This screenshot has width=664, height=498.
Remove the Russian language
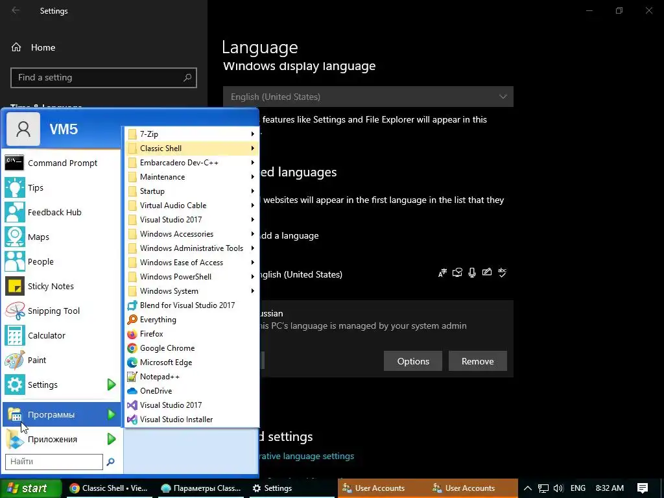pyautogui.click(x=478, y=361)
